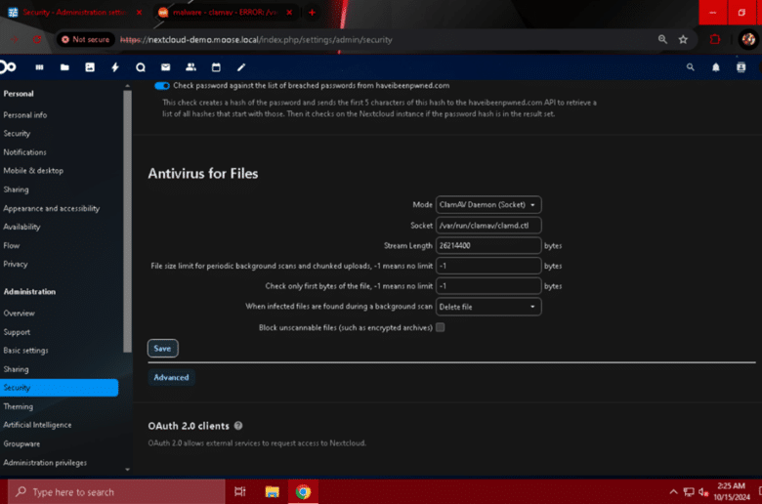762x504 pixels.
Task: Open personal Security settings
Action: (17, 133)
